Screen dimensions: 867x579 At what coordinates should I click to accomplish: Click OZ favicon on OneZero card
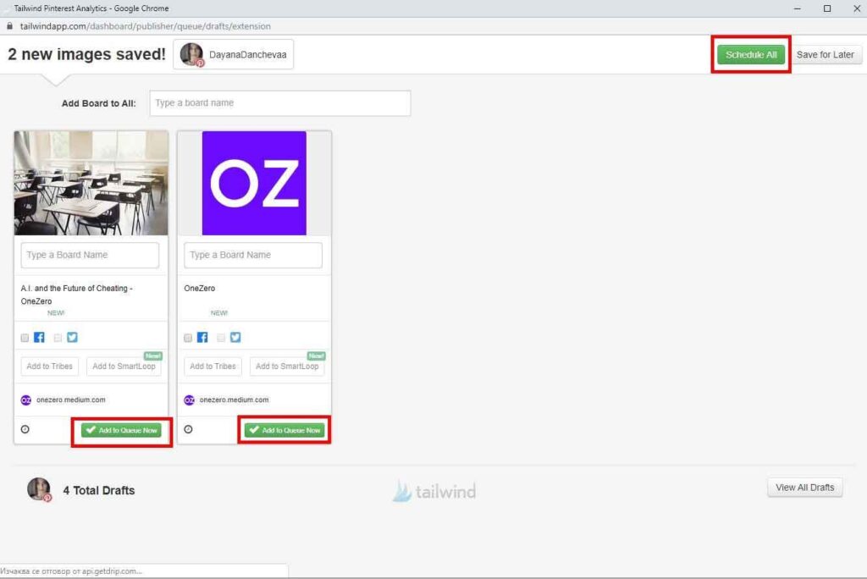click(189, 400)
